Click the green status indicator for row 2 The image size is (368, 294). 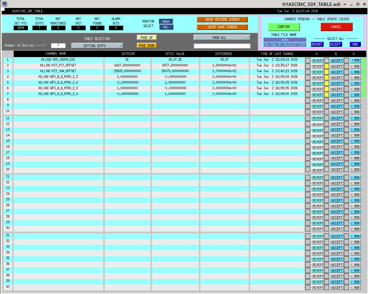[363, 66]
